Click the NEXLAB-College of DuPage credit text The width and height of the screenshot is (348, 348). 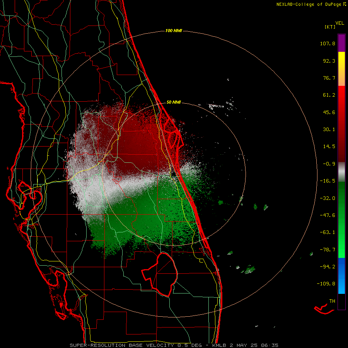pyautogui.click(x=311, y=4)
